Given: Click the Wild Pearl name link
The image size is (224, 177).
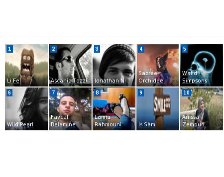Looking at the screenshot, I should 20,124.
